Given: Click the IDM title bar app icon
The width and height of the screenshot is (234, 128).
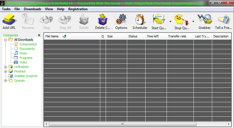Looking at the screenshot, I should [2, 3].
